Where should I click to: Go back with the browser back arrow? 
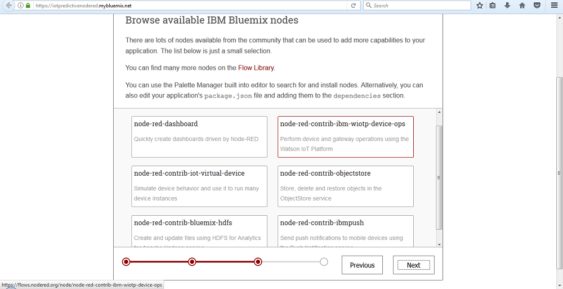pyautogui.click(x=8, y=6)
